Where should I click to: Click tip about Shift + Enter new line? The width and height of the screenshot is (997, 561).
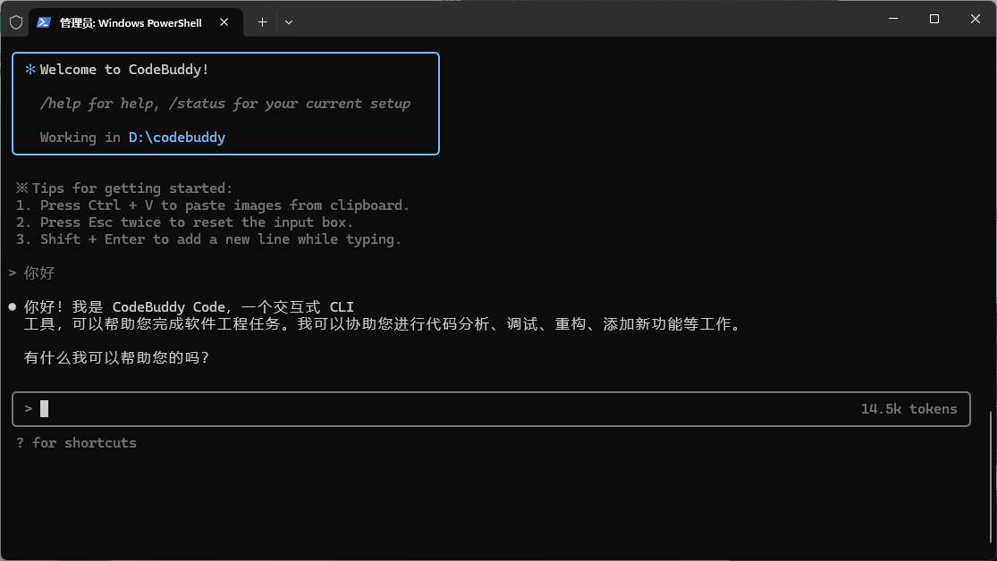tap(208, 239)
